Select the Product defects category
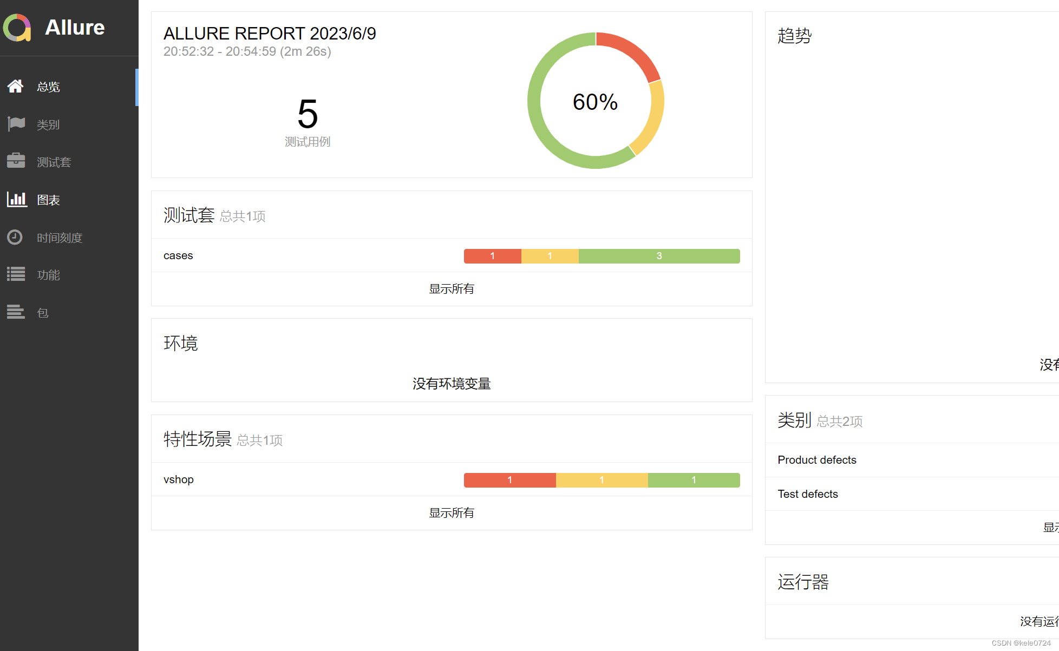 coord(816,460)
